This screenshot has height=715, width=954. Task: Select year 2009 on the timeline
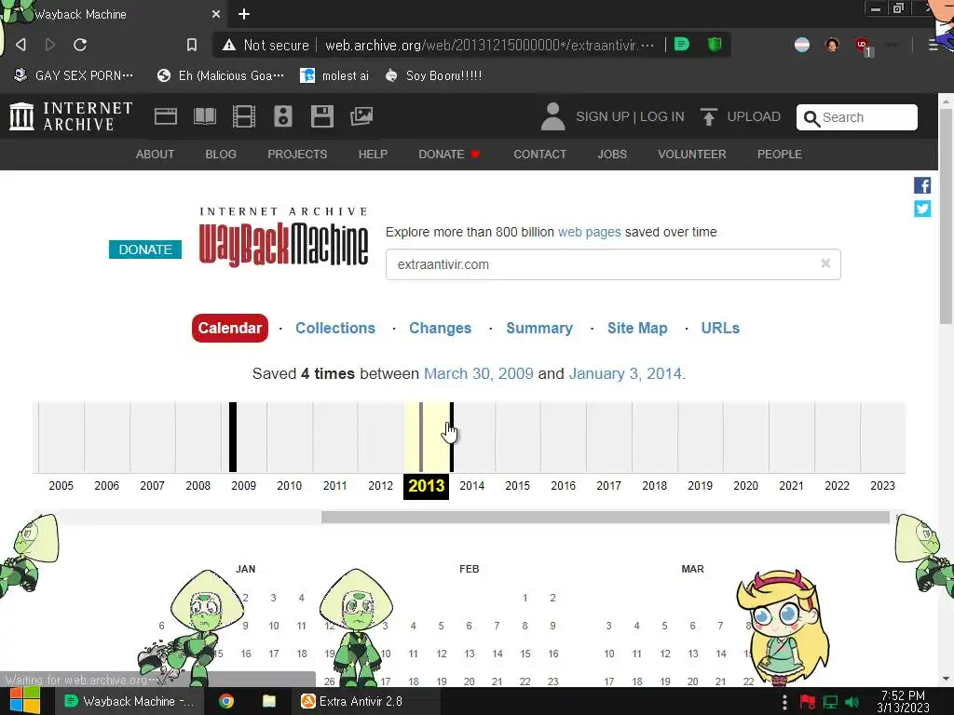pos(243,486)
